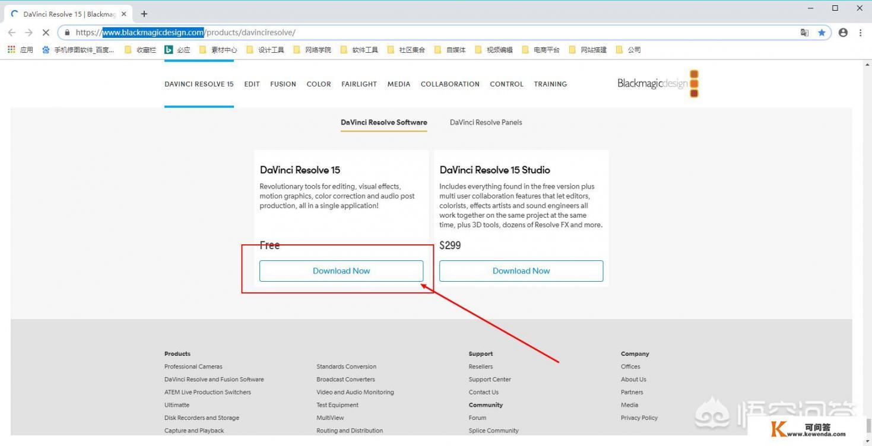Go to the EDIT nav item

[x=252, y=84]
